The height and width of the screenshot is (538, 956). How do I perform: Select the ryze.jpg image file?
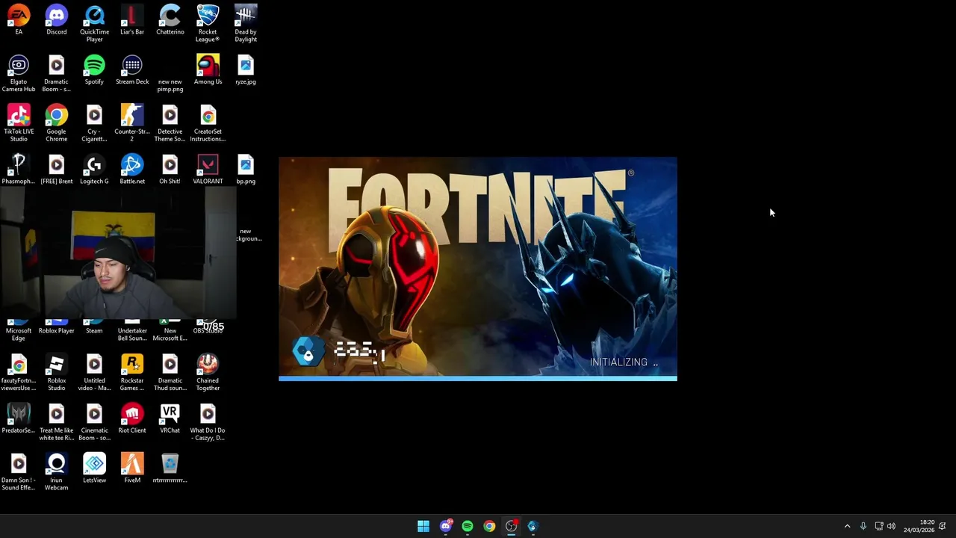[x=246, y=69]
